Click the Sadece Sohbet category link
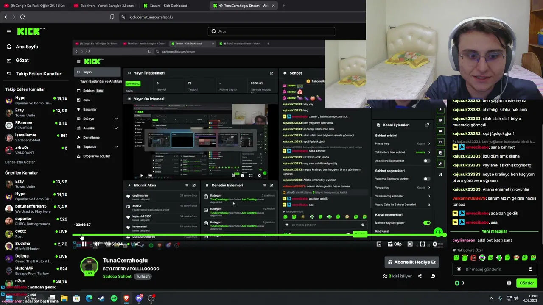Image resolution: width=543 pixels, height=305 pixels. [117, 277]
